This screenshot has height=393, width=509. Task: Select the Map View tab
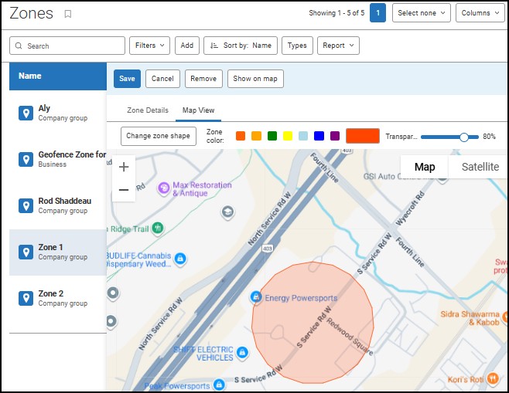pyautogui.click(x=198, y=110)
